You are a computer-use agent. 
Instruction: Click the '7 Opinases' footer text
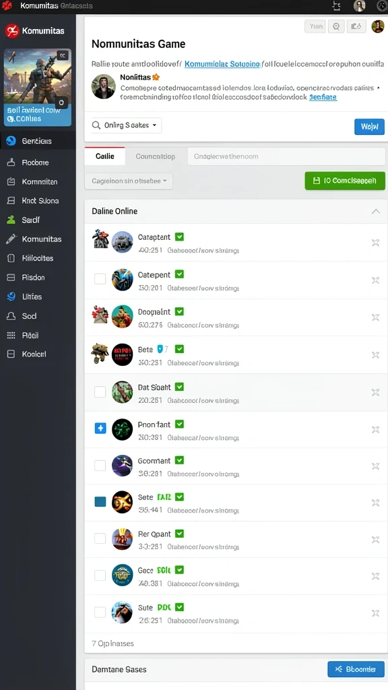pos(112,644)
